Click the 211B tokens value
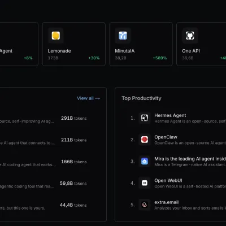 pyautogui.click(x=74, y=140)
